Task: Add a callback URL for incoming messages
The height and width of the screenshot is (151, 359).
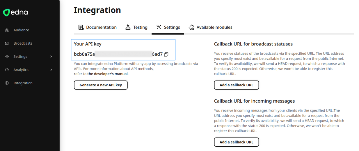Action: pos(237,142)
